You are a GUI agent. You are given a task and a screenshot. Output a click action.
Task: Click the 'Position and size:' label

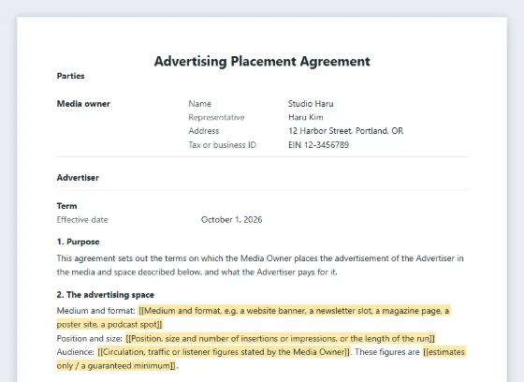pyautogui.click(x=90, y=339)
